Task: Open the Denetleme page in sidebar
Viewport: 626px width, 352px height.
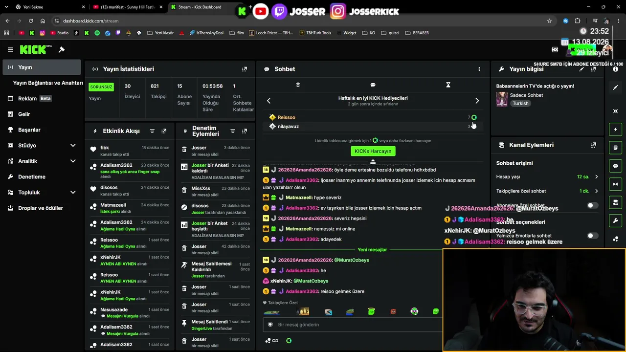Action: (42, 176)
